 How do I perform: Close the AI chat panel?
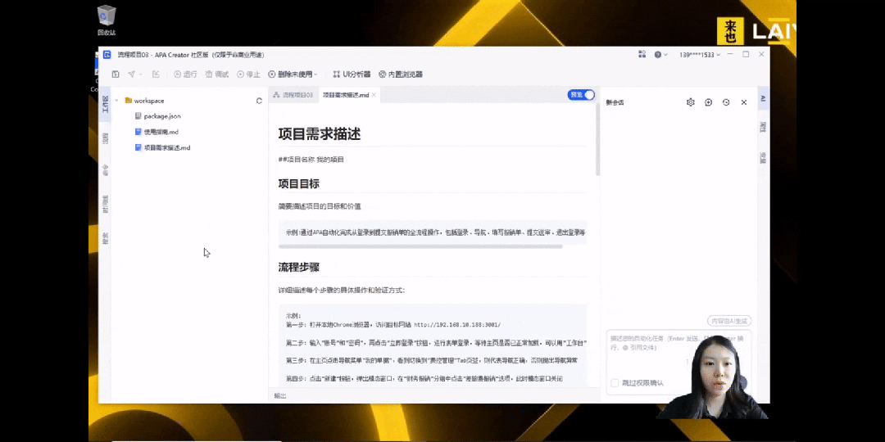click(x=744, y=102)
